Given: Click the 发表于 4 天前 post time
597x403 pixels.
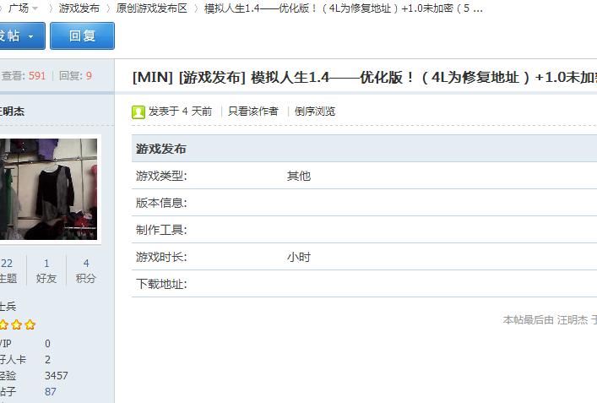Looking at the screenshot, I should click(180, 112).
